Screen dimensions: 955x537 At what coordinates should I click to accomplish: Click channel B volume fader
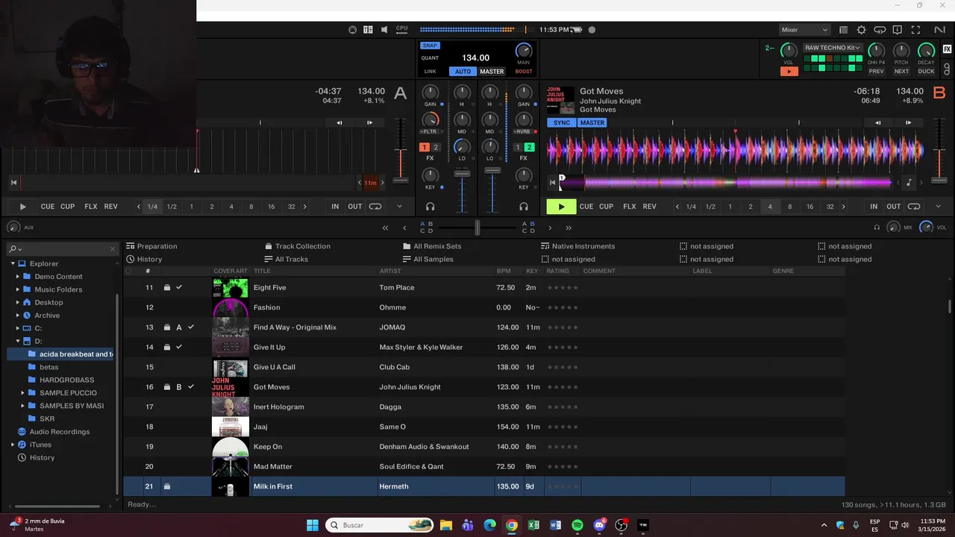[x=492, y=171]
